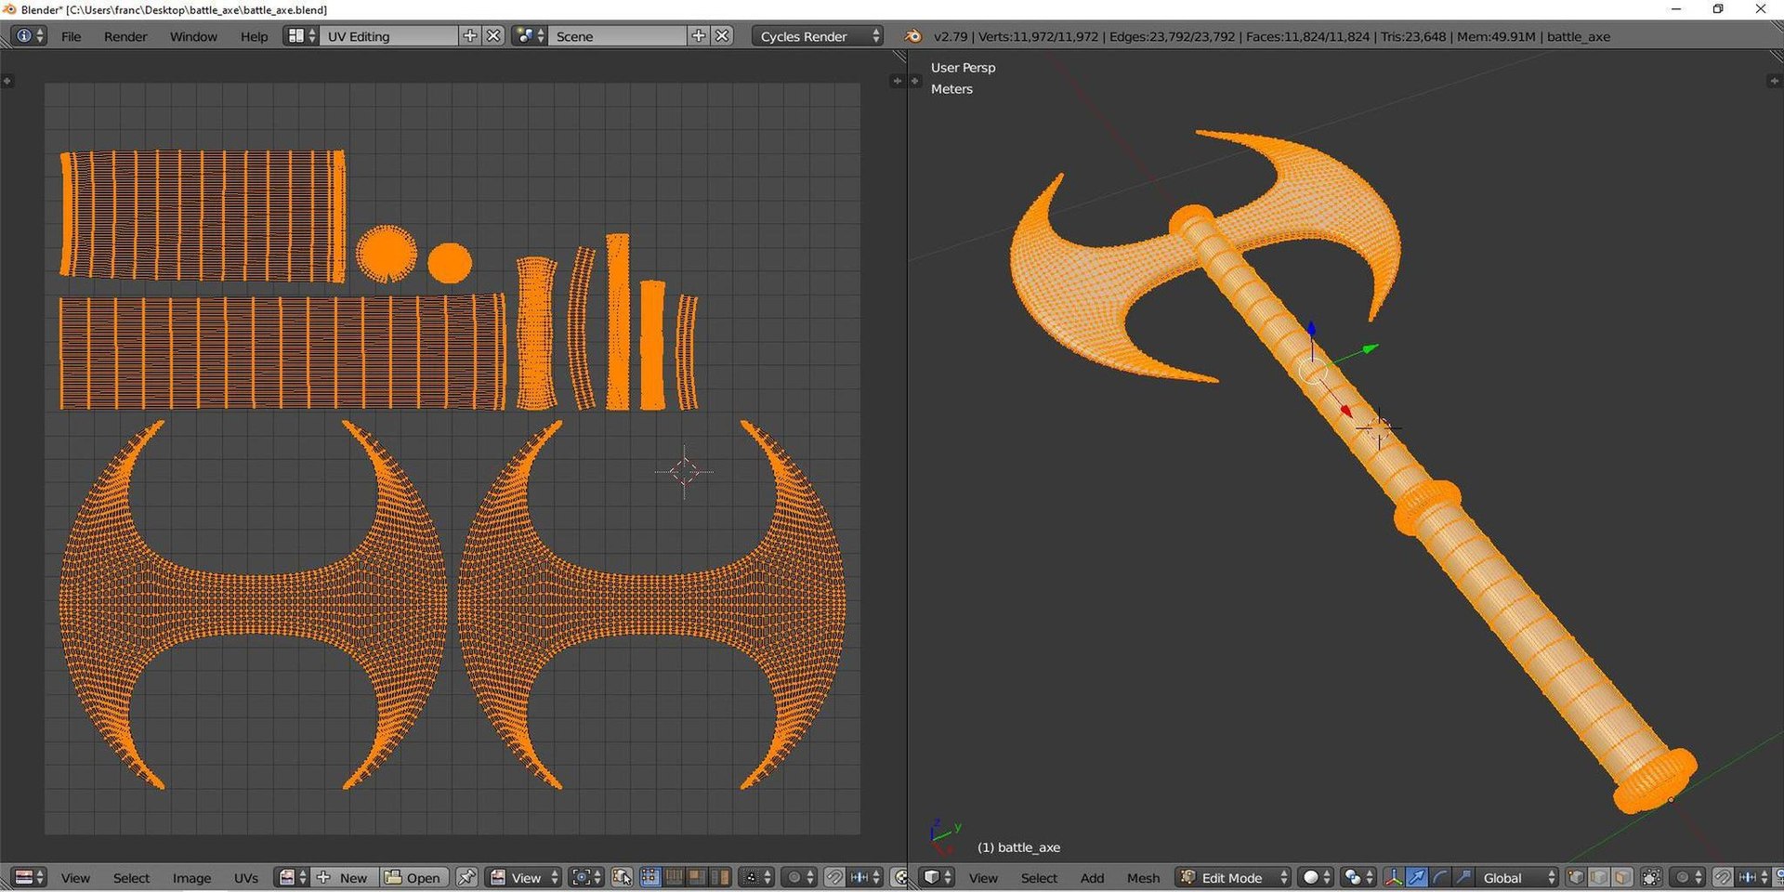This screenshot has height=892, width=1784.
Task: Open the Image menu in UV editor
Action: (x=191, y=877)
